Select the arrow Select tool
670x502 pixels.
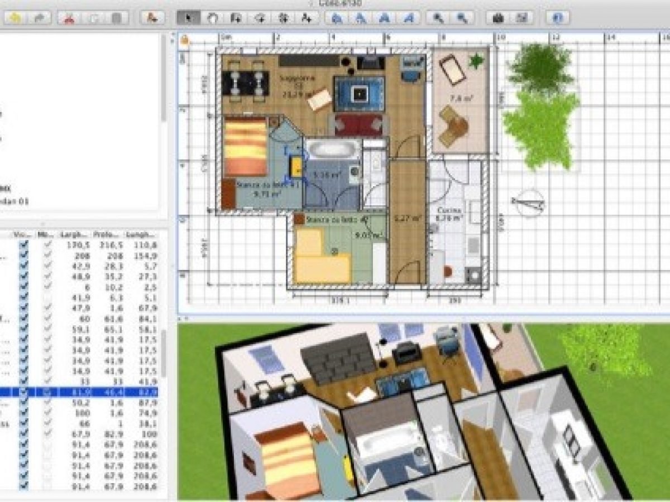pos(190,18)
